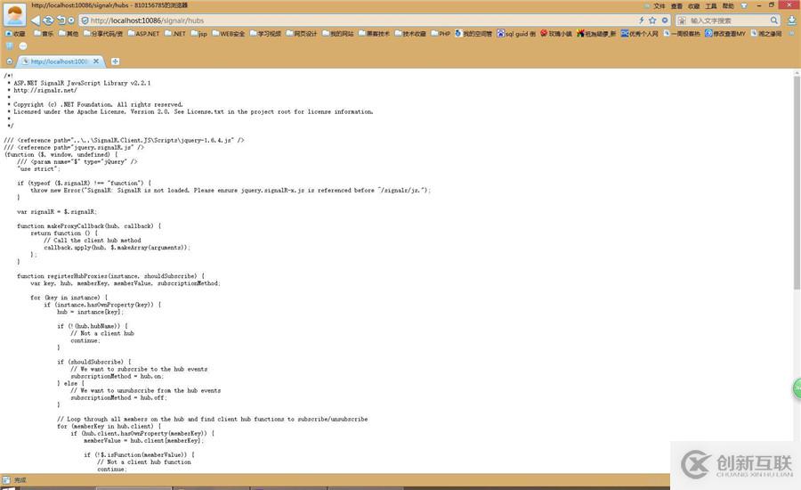Click the '// Not a client hub' comment
The width and height of the screenshot is (801, 490).
pyautogui.click(x=102, y=333)
